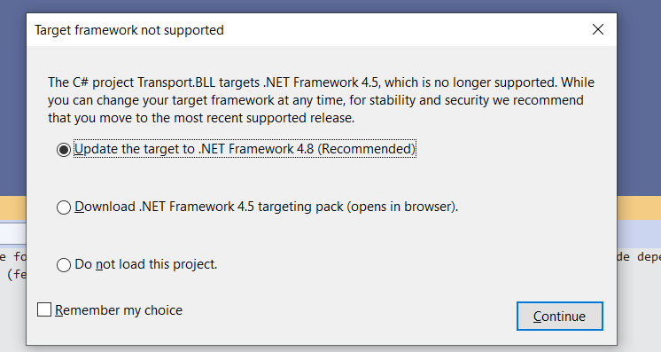The image size is (661, 352).
Task: Click the description paragraph about Transport.BLL
Action: pos(321,100)
